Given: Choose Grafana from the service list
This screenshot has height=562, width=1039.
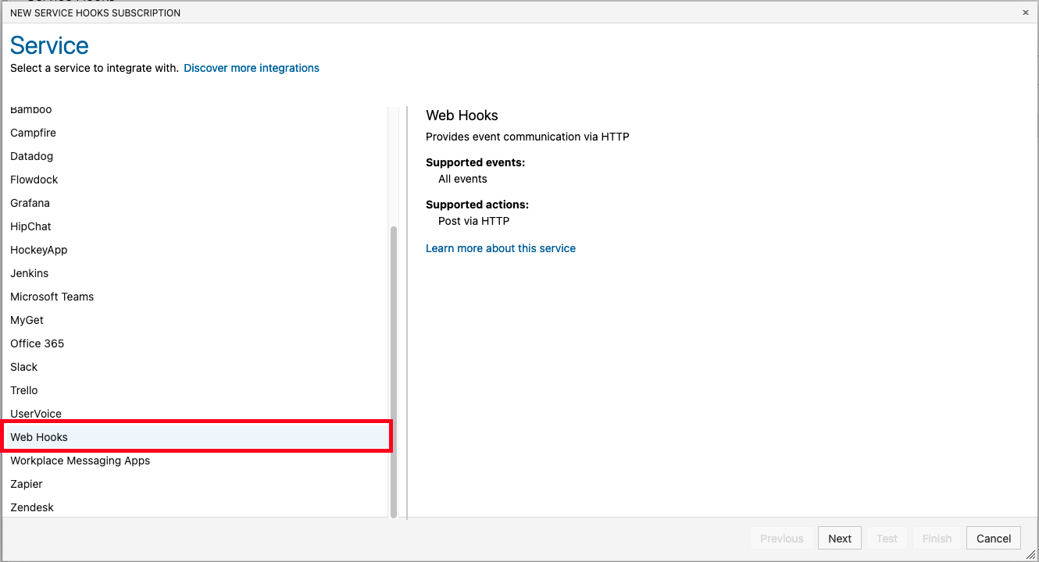Looking at the screenshot, I should click(x=195, y=203).
